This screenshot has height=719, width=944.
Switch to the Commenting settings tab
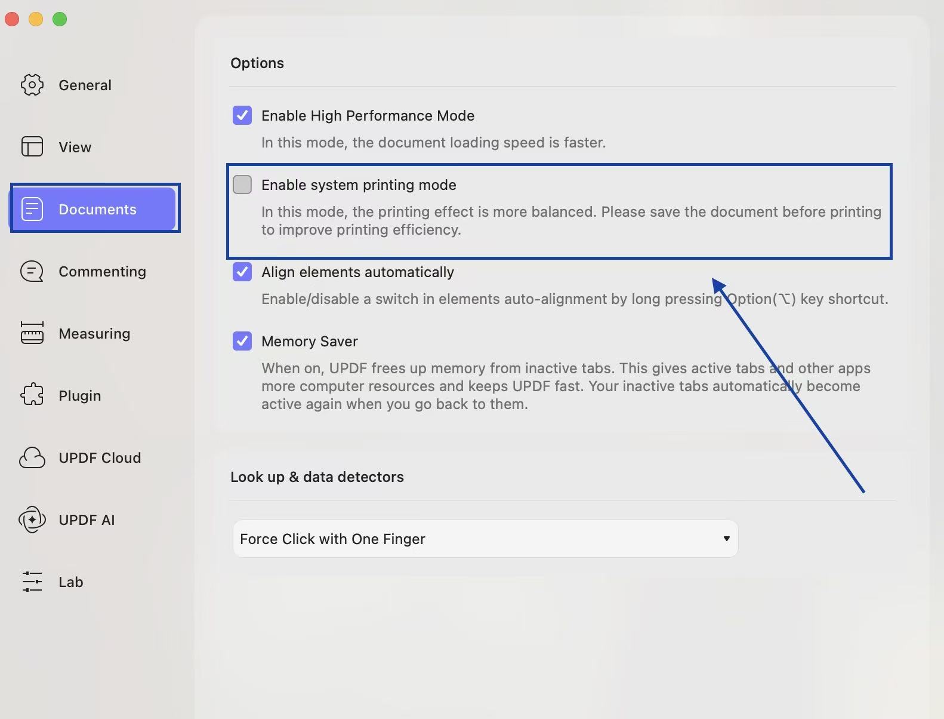pos(102,271)
